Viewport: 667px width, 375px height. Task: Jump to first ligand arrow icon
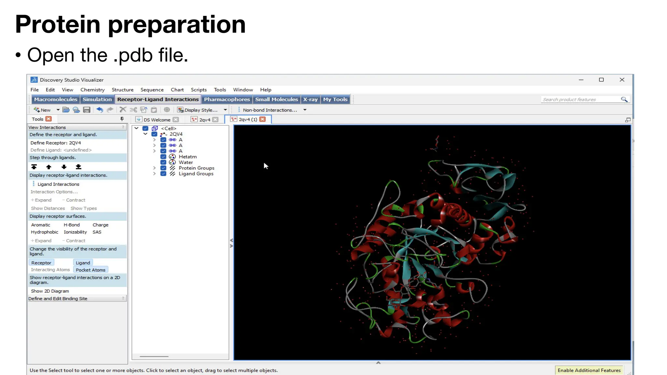coord(34,167)
